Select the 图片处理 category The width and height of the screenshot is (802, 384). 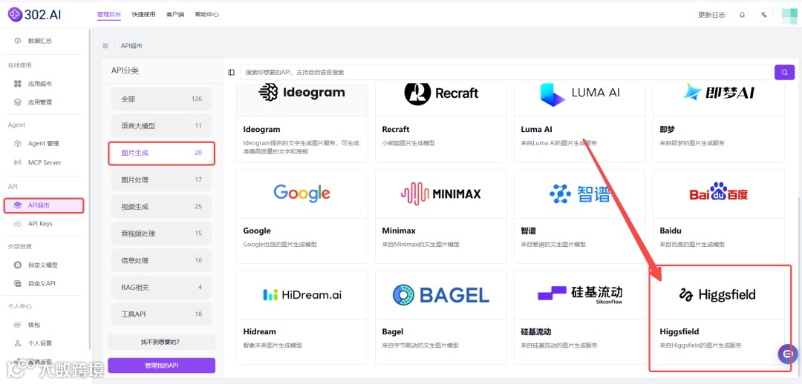162,179
